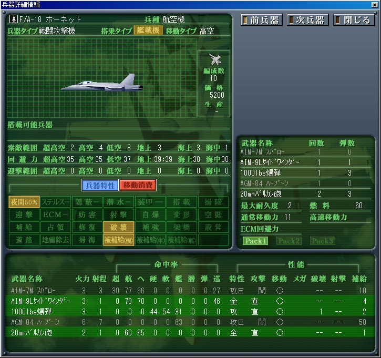
Task: Click AIM-7M スパロー row in bottom table
Action: (190, 290)
